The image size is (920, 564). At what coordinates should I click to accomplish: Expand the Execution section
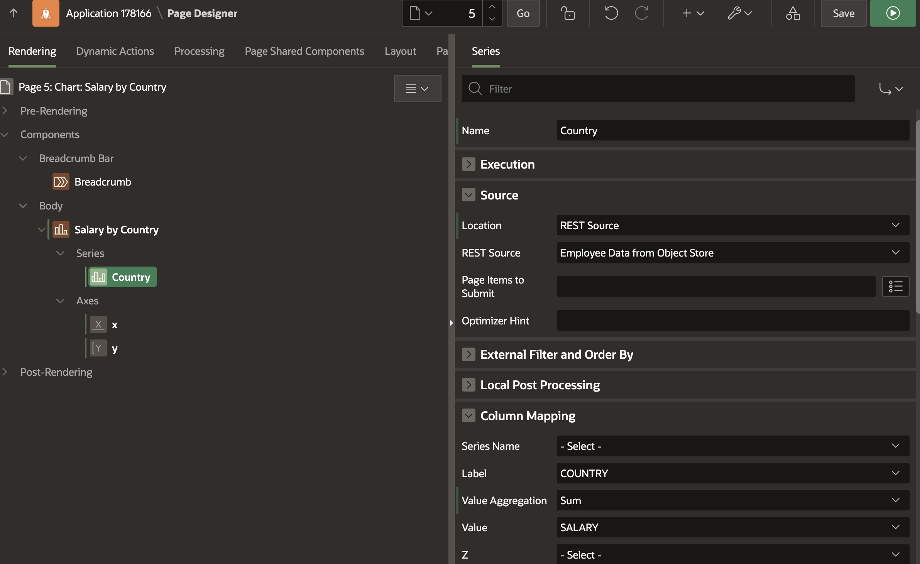point(468,164)
